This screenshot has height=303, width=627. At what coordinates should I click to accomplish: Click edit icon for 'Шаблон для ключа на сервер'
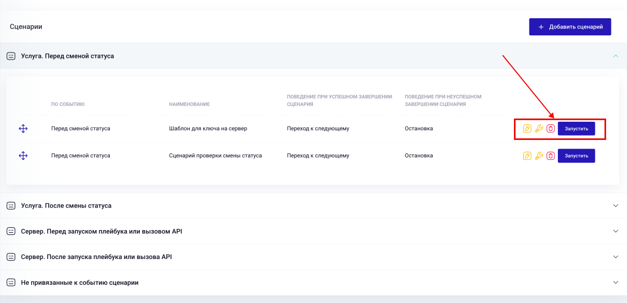527,129
